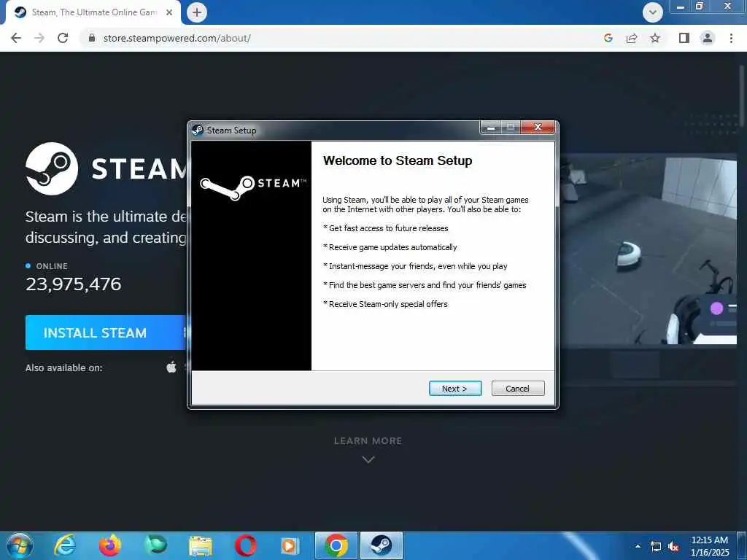Image resolution: width=747 pixels, height=560 pixels.
Task: Go back to previous page in Chrome
Action: pyautogui.click(x=16, y=38)
